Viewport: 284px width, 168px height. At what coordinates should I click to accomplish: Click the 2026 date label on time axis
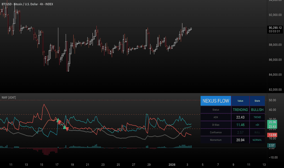point(172,165)
